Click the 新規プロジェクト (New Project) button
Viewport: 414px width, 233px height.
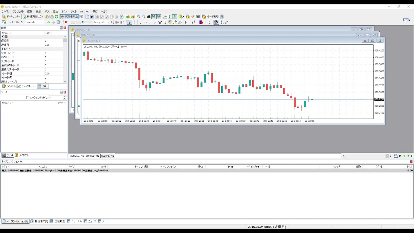pyautogui.click(x=33, y=17)
